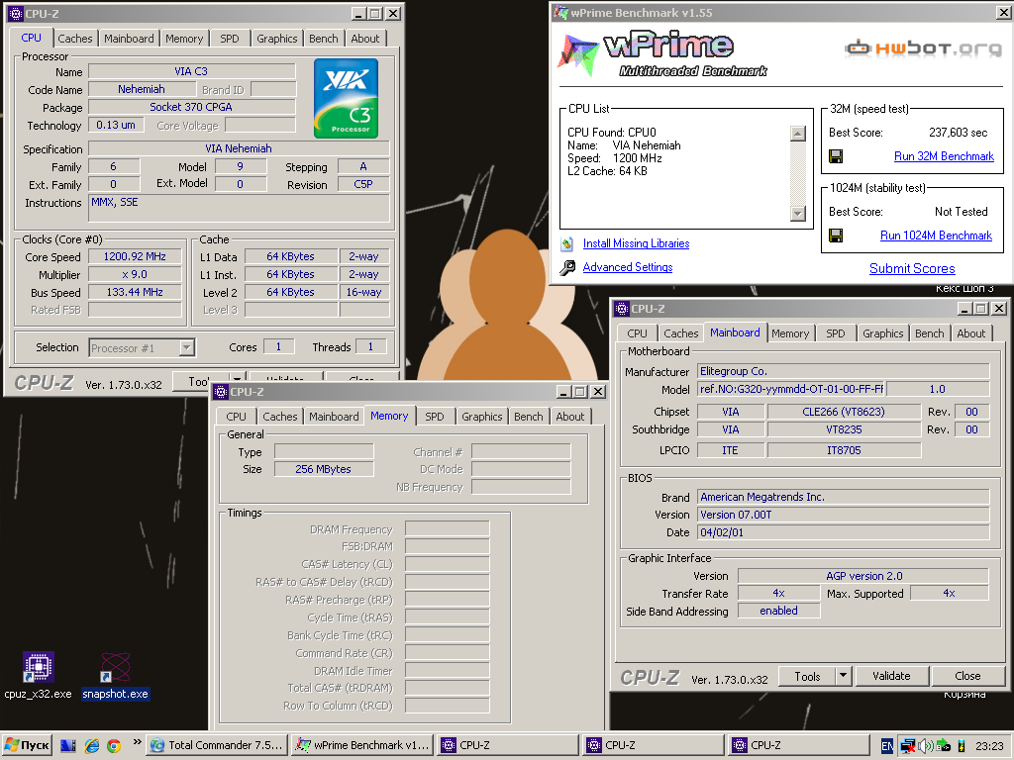1014x760 pixels.
Task: Click the Bus Speed 133.44 MHz value
Action: (135, 292)
